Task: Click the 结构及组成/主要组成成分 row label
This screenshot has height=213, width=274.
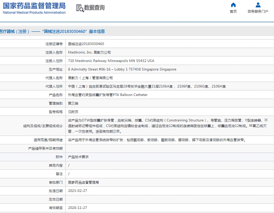Action: point(43,126)
